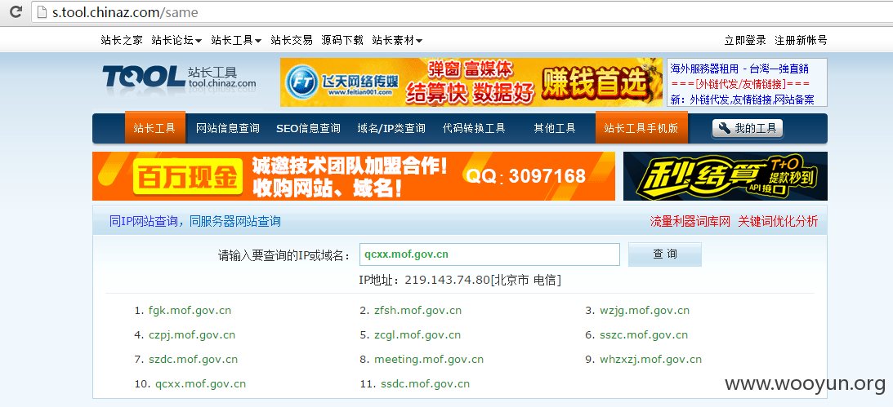Focus the IP或域名 query input field
This screenshot has width=893, height=407.
tap(489, 254)
